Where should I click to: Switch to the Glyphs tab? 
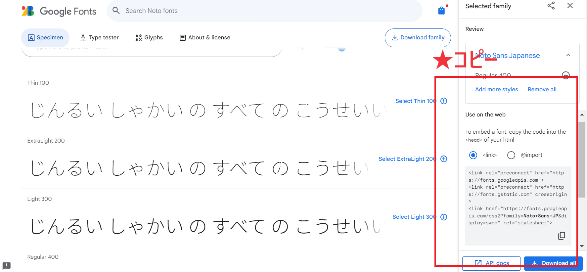(149, 38)
